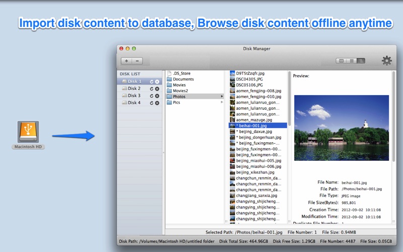Select file DSC04305.JPG

(x=258, y=79)
